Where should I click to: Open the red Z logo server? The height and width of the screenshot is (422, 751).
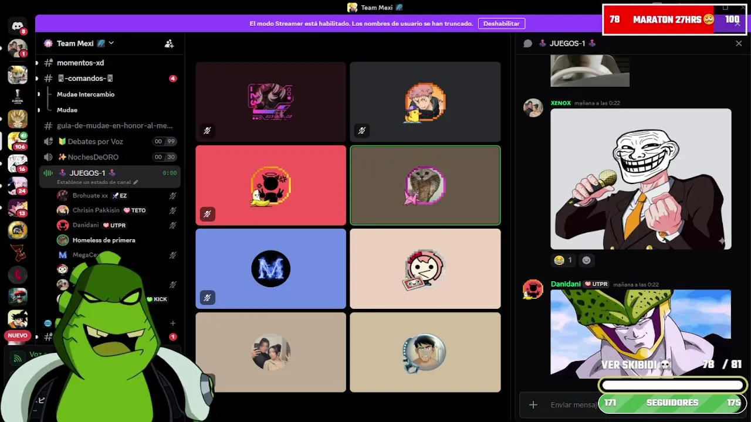pos(17,252)
